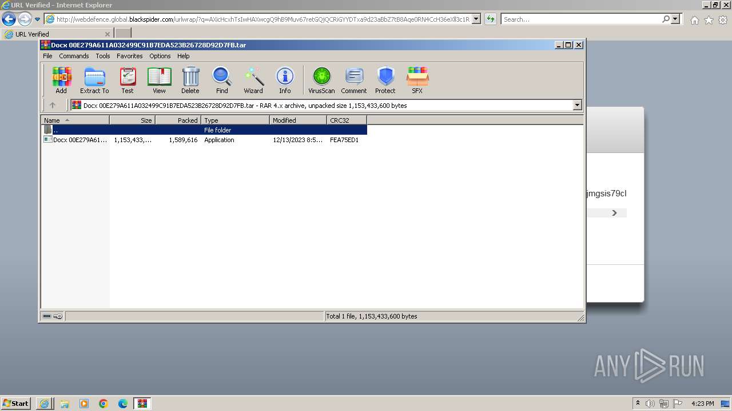Click the volume speaker tray icon

point(650,404)
